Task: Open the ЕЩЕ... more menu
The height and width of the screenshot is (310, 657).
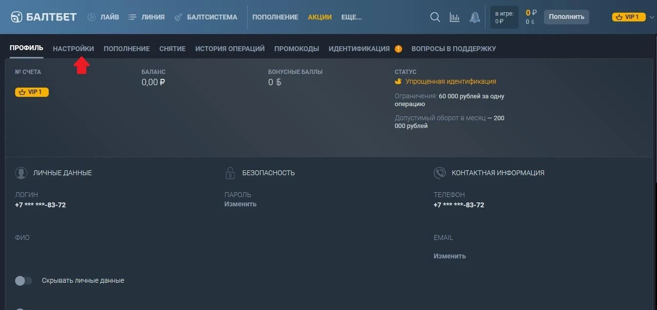Action: [x=352, y=17]
